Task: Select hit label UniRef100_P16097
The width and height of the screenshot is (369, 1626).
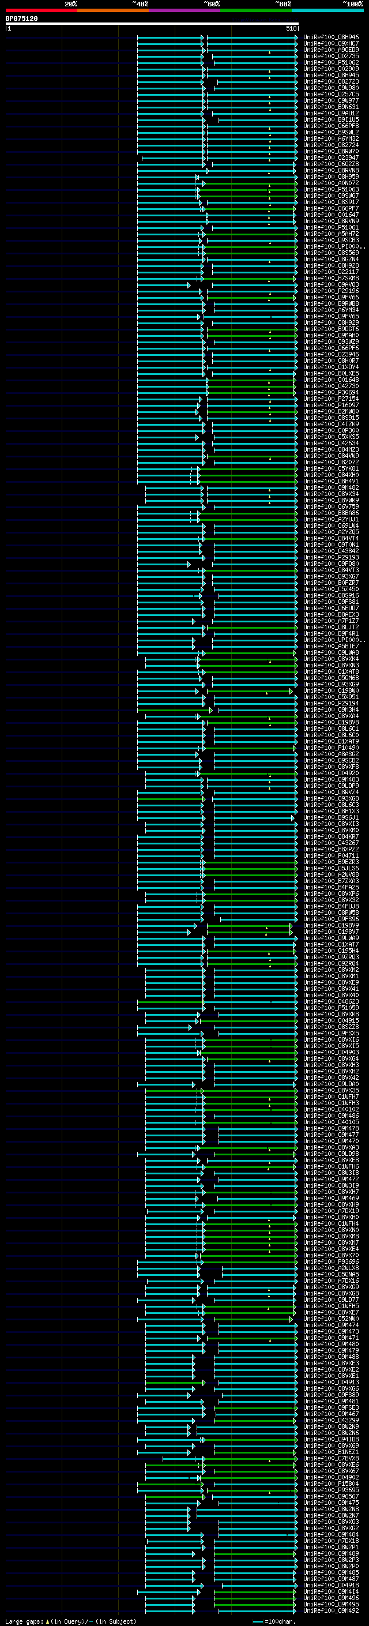Action: 331,404
